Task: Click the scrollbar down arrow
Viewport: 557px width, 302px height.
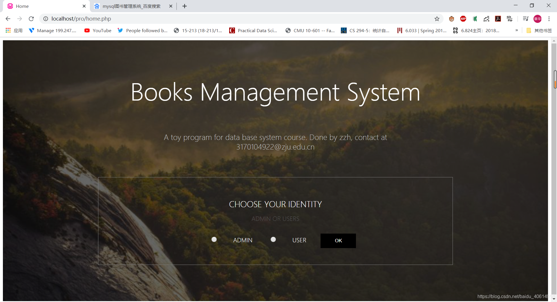Action: pos(554,299)
